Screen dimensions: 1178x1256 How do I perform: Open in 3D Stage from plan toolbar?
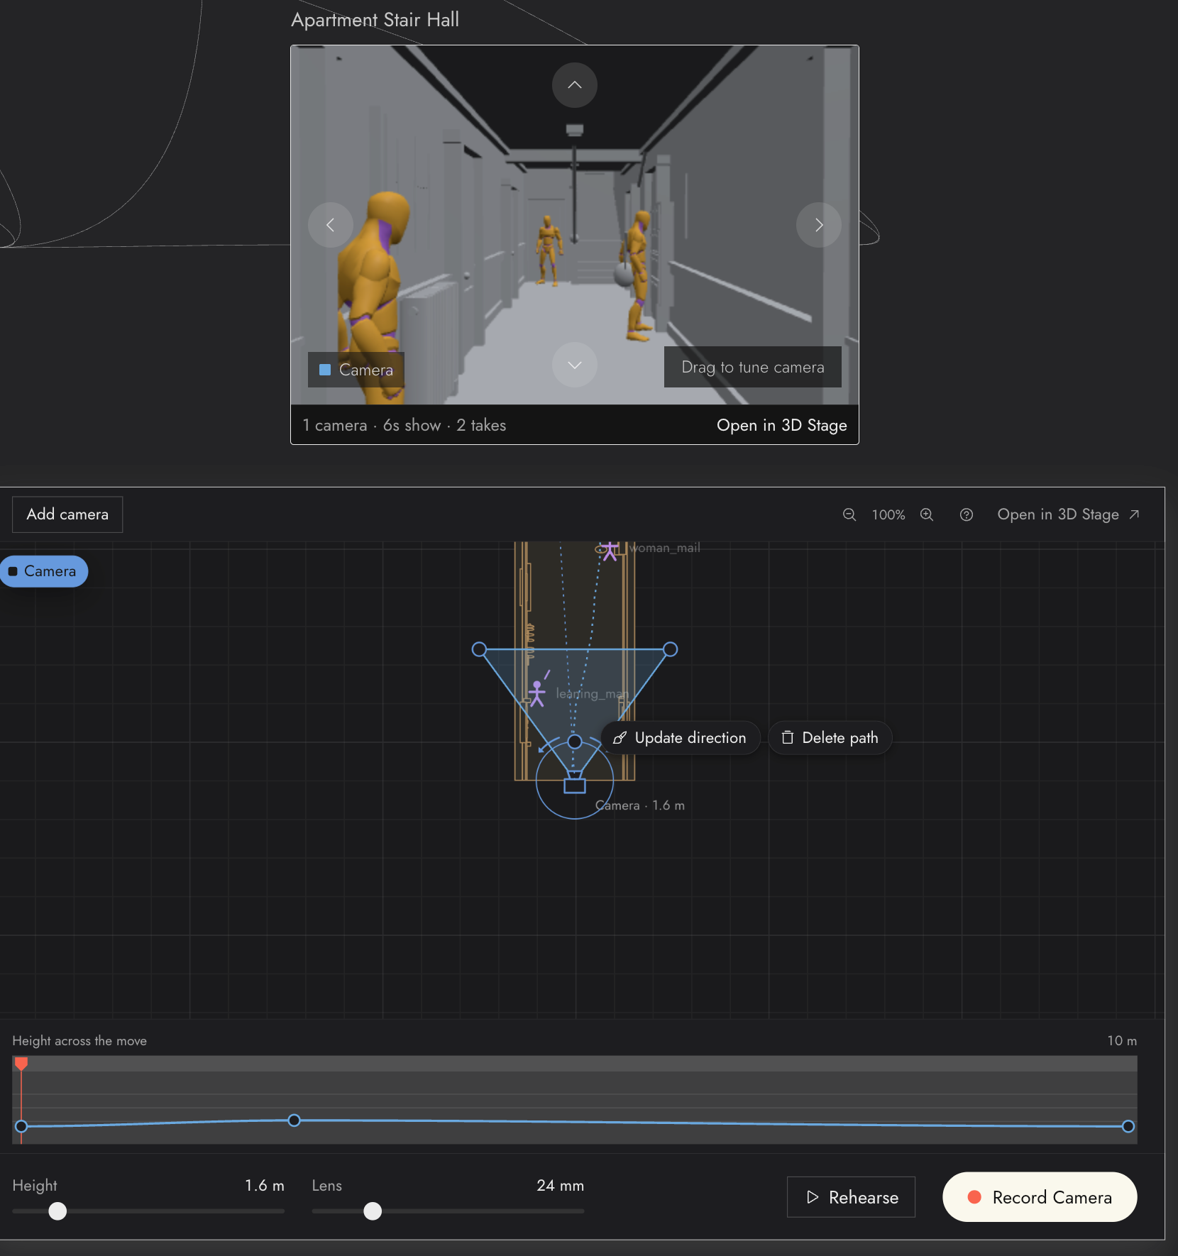coord(1068,514)
